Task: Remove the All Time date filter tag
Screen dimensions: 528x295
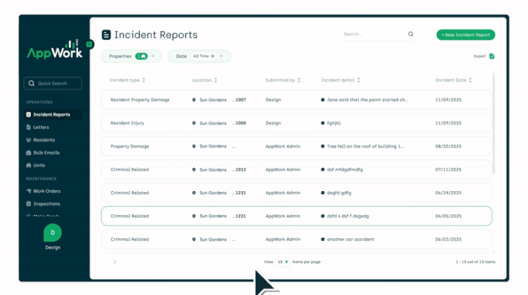Action: (x=213, y=56)
